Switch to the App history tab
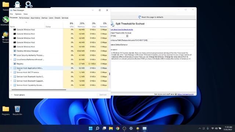Viewport: 235px width, 132px height. click(x=35, y=18)
